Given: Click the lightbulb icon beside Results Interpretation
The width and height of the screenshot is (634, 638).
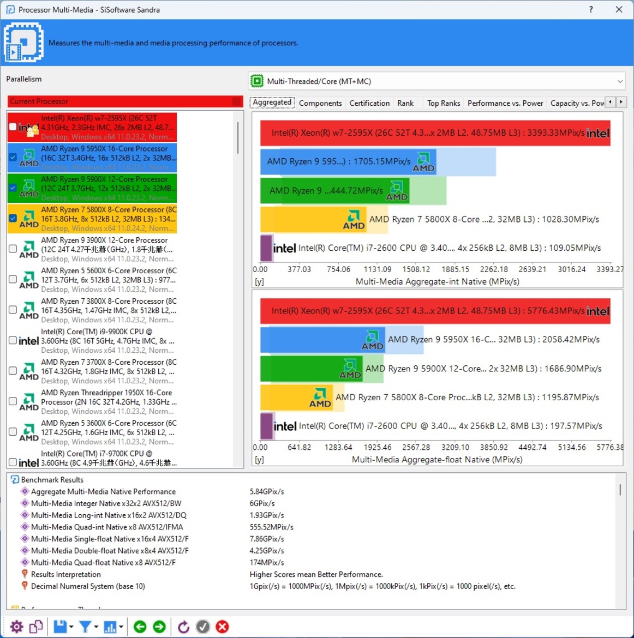Looking at the screenshot, I should pyautogui.click(x=25, y=574).
